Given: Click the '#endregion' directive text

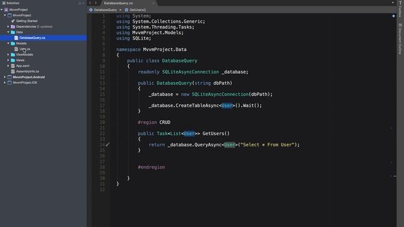Looking at the screenshot, I should [151, 167].
